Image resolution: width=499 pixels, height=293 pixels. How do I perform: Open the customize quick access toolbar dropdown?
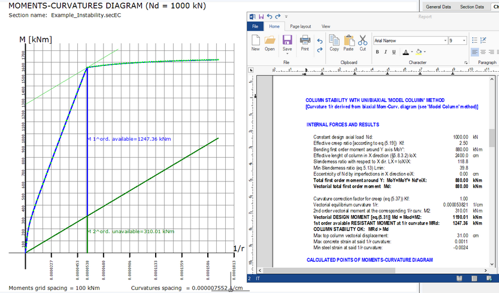pos(286,17)
